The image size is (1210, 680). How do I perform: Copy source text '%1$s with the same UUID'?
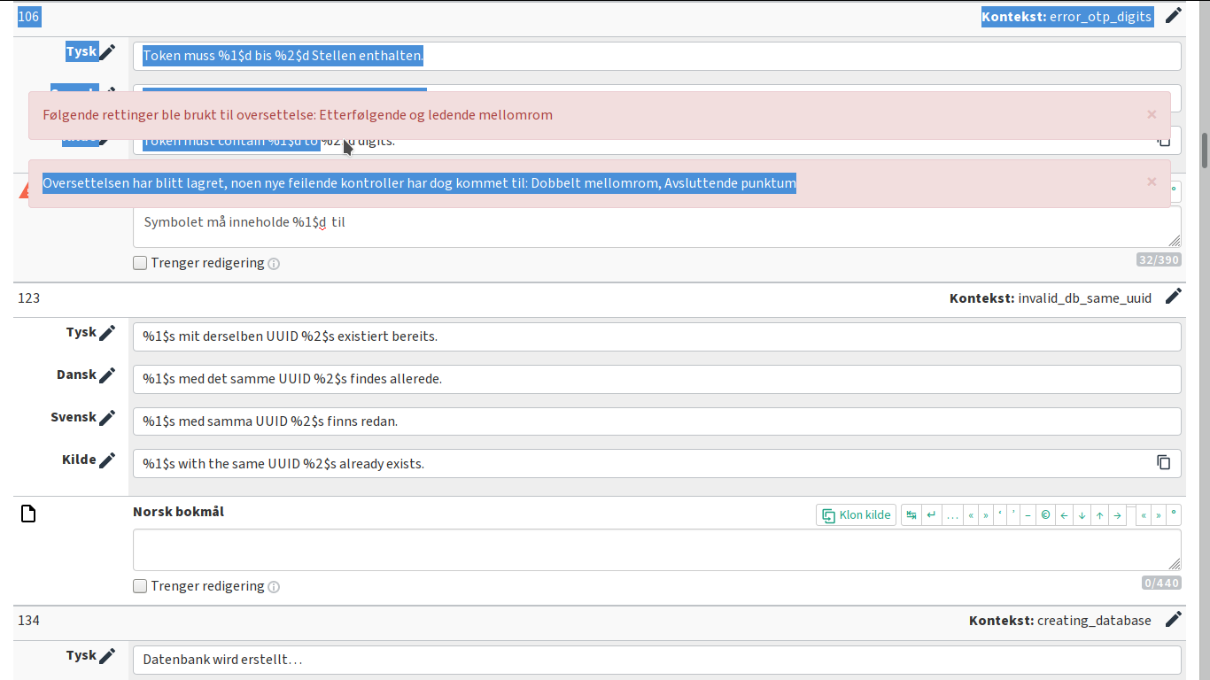tap(1164, 462)
